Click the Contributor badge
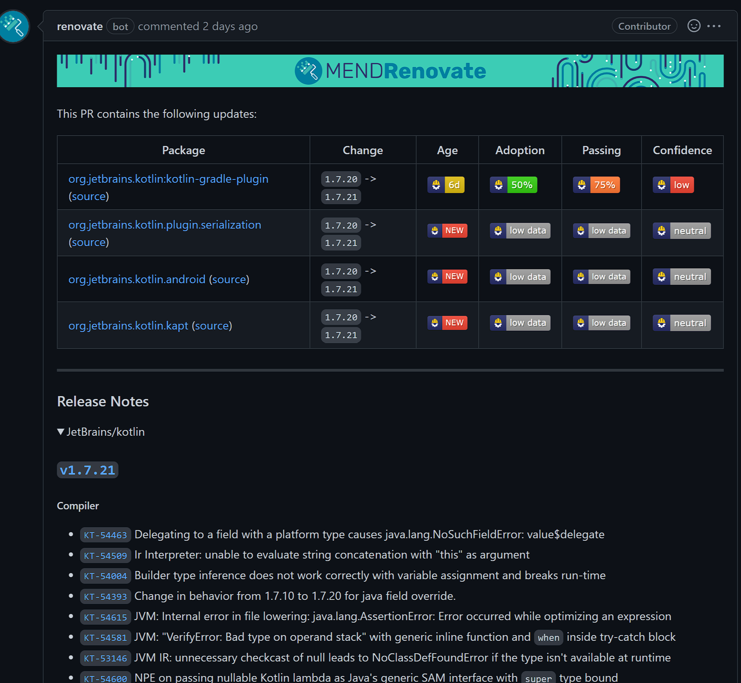Viewport: 741px width, 683px height. point(644,26)
